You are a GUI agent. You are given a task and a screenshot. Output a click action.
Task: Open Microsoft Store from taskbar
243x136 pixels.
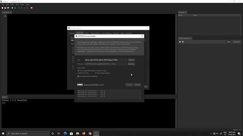click(x=71, y=133)
